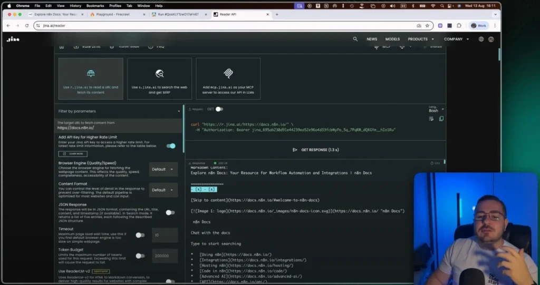Click the Jina logo in header
The width and height of the screenshot is (540, 285).
(13, 39)
